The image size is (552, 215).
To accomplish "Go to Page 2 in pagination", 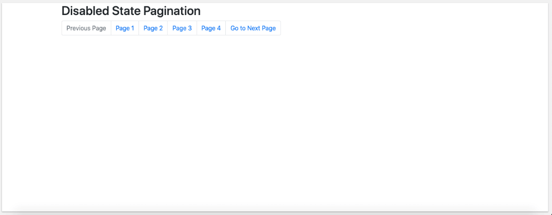I will click(x=153, y=28).
